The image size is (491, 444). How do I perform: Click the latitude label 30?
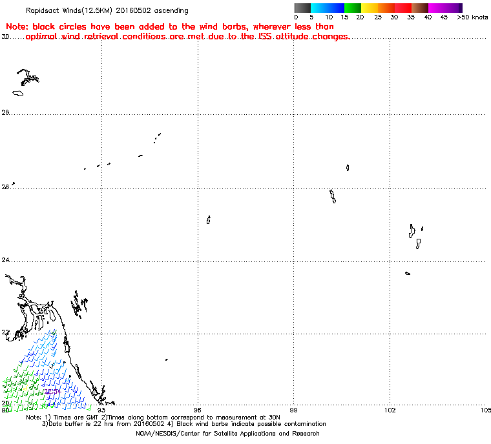point(5,37)
